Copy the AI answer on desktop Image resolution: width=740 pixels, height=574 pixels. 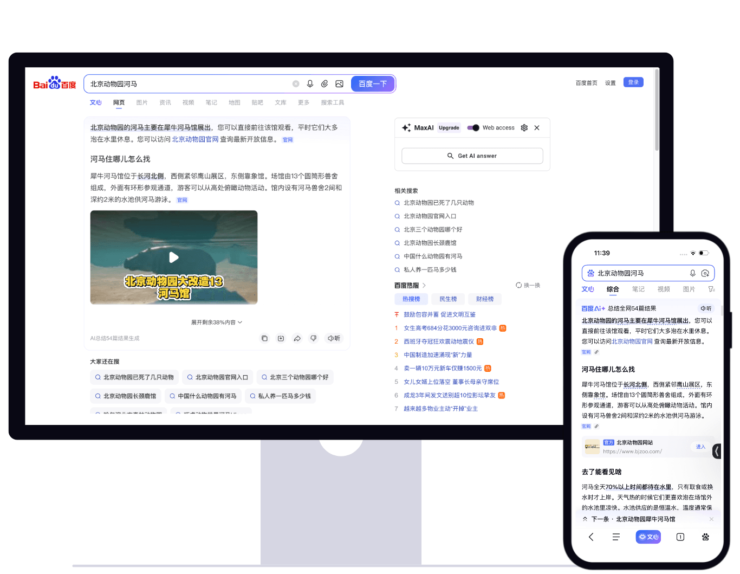[264, 338]
